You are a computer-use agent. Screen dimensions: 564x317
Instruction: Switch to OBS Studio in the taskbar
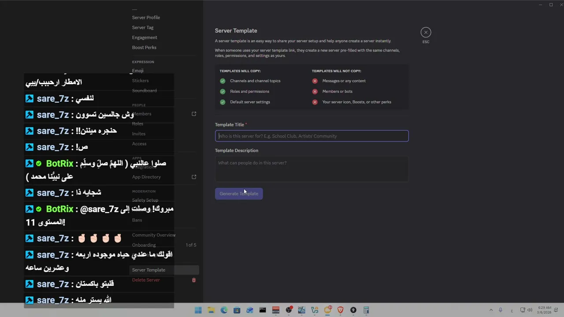(289, 310)
